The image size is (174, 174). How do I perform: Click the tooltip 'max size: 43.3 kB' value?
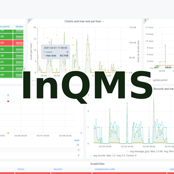pyautogui.click(x=64, y=56)
